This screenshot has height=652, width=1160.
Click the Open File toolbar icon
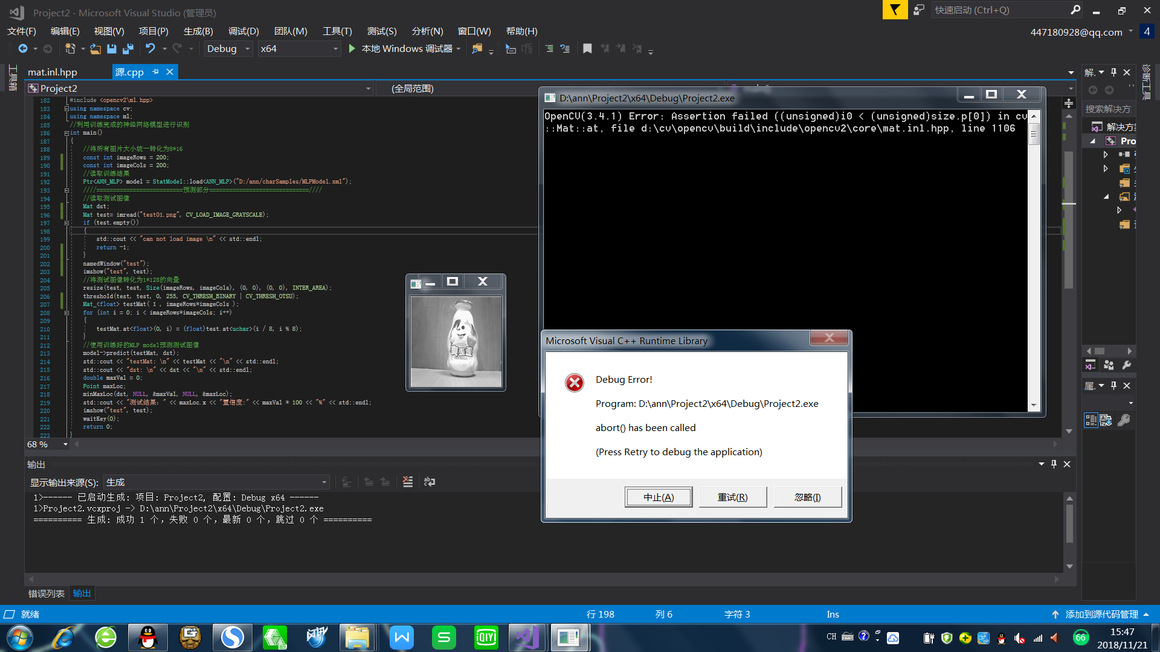[x=95, y=49]
